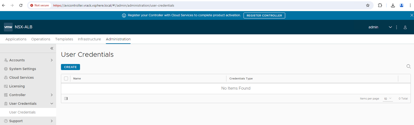Click the User Credentials badge icon
Viewport: 414px width, 125px height.
tap(6, 104)
